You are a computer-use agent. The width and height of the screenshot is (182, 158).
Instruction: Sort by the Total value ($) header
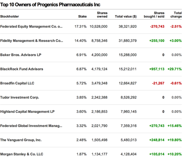point(126,16)
